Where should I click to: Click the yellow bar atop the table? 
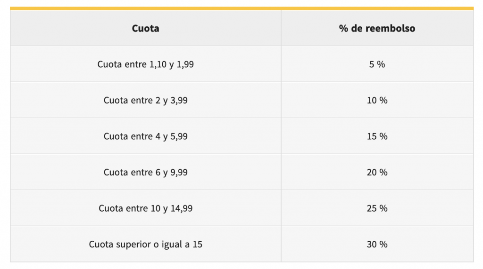tap(241, 8)
